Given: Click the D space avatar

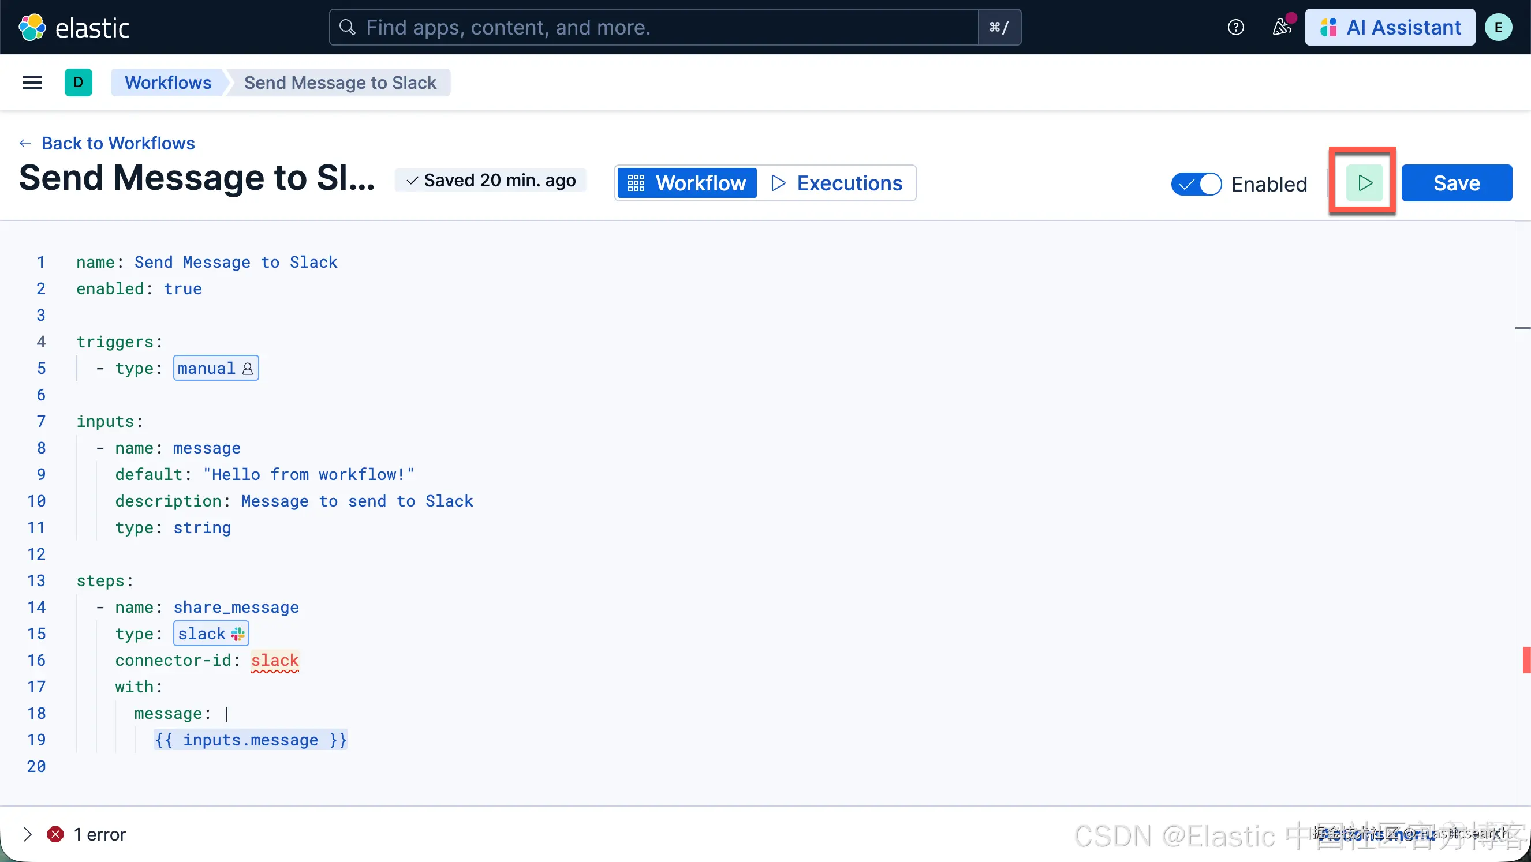Looking at the screenshot, I should [79, 83].
